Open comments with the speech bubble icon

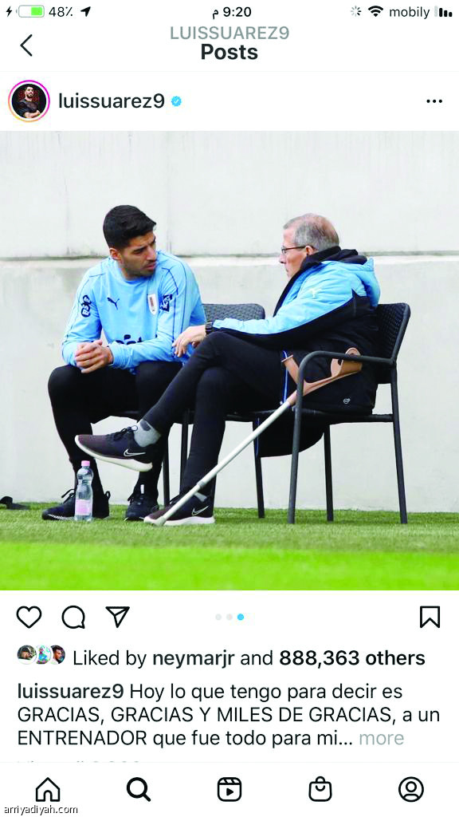point(73,617)
